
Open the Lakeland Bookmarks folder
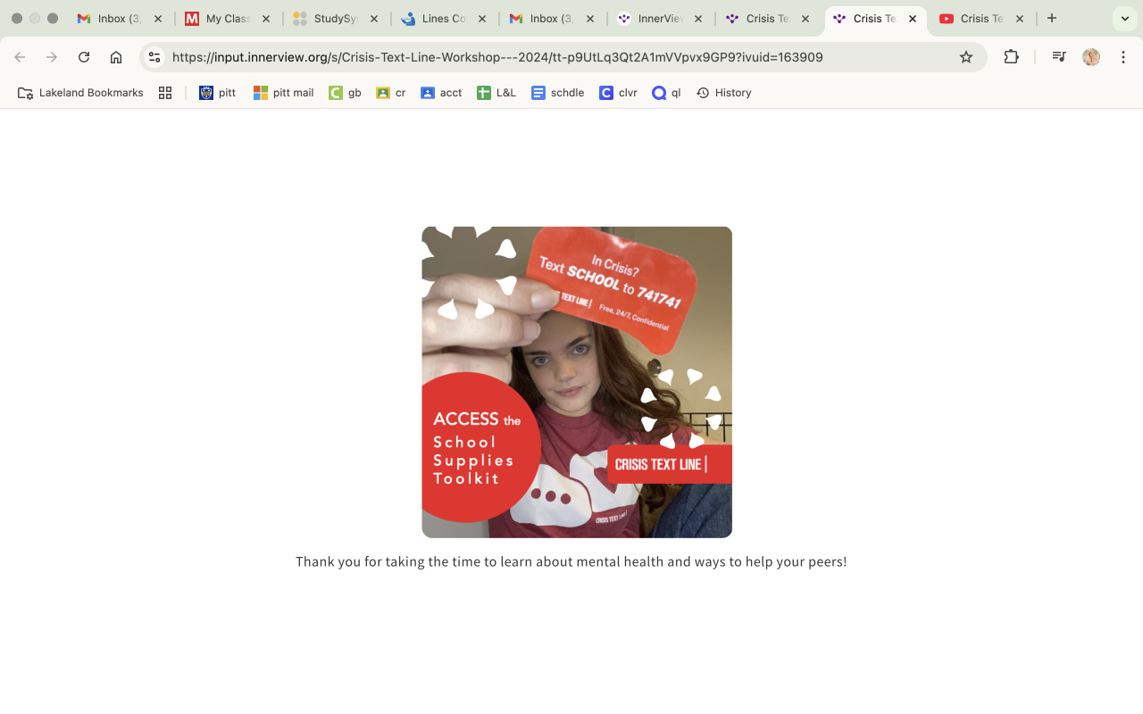pyautogui.click(x=80, y=93)
